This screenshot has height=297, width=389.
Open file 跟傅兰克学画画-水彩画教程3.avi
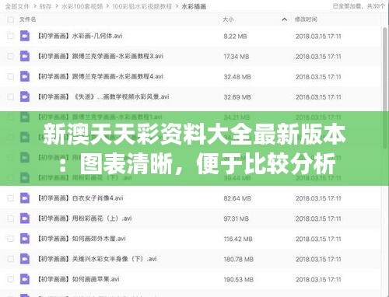click(100, 56)
